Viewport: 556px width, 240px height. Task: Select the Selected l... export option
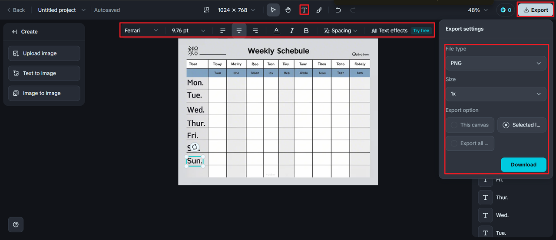(x=522, y=125)
